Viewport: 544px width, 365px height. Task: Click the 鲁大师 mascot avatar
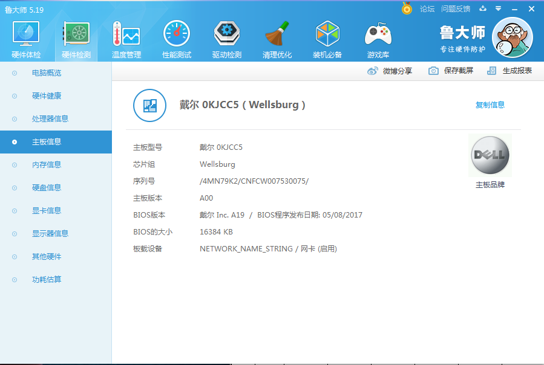click(513, 37)
